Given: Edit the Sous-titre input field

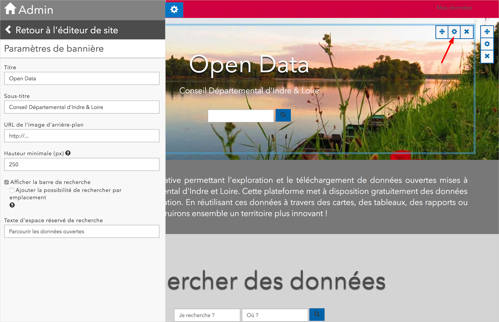Looking at the screenshot, I should point(82,107).
